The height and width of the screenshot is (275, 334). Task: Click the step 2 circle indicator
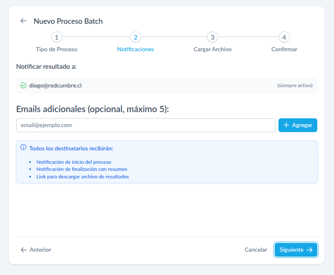tap(135, 37)
